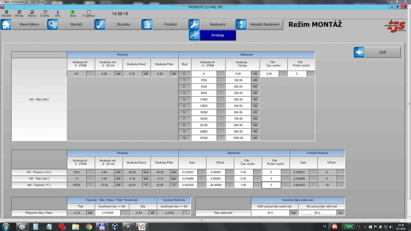The height and width of the screenshot is (231, 411).
Task: Open the Montáž screen button
Action: pos(76,25)
